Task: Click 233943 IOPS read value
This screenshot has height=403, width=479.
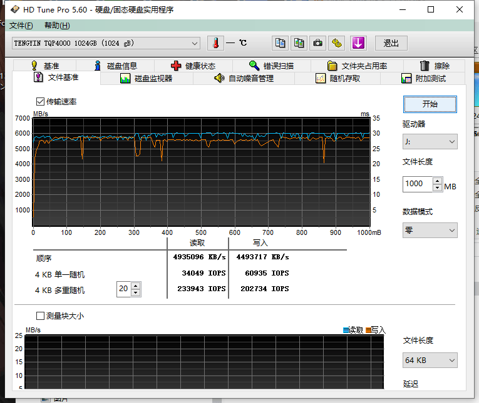Action: coord(202,289)
